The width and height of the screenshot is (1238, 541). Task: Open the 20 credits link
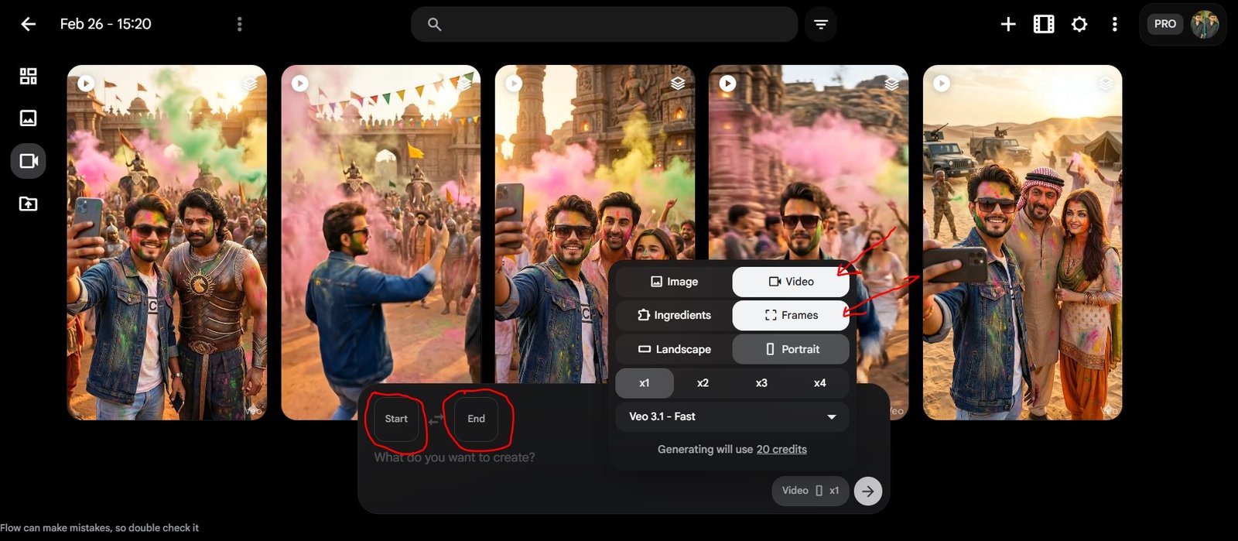(x=781, y=449)
